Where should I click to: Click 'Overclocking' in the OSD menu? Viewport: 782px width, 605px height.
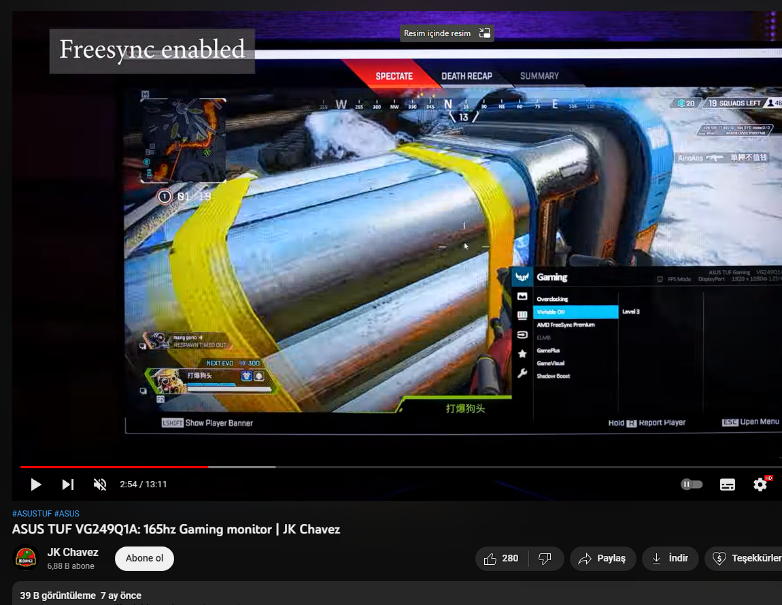[x=552, y=299]
